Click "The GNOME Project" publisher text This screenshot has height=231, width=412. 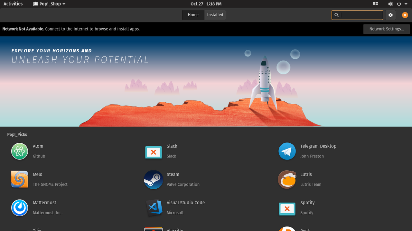[x=50, y=184]
